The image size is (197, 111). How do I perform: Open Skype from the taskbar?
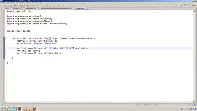[14, 109]
